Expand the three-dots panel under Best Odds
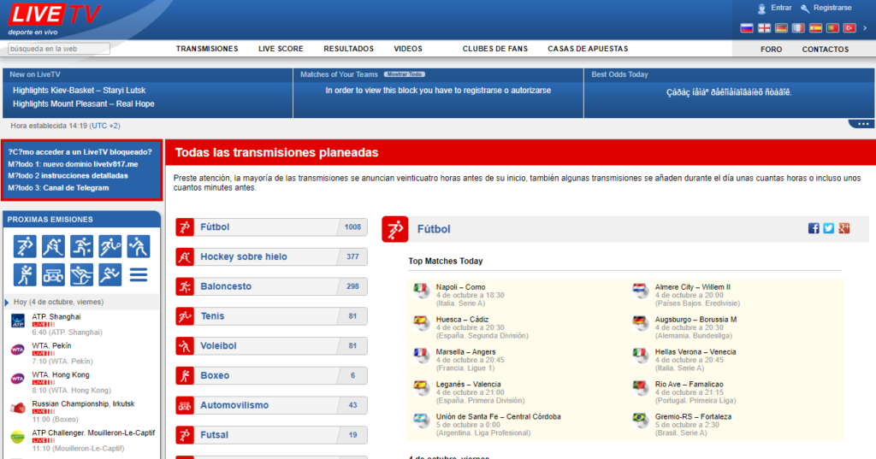Screen dimensions: 876x459 [x=861, y=125]
